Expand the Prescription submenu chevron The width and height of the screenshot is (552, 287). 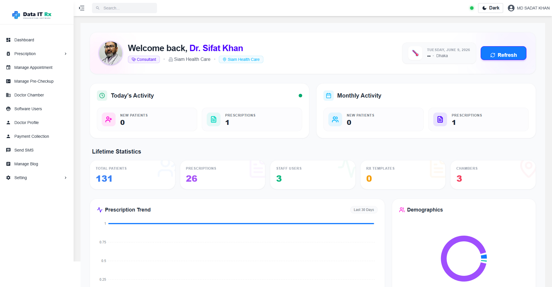(66, 54)
